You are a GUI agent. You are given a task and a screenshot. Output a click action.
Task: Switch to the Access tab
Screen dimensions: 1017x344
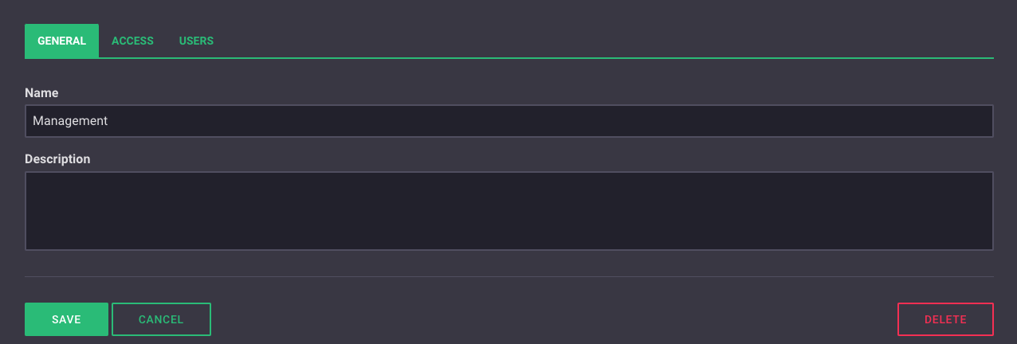[132, 41]
